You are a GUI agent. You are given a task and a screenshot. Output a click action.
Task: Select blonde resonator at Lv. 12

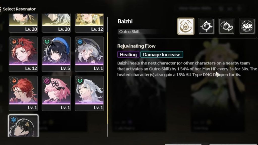point(89,23)
